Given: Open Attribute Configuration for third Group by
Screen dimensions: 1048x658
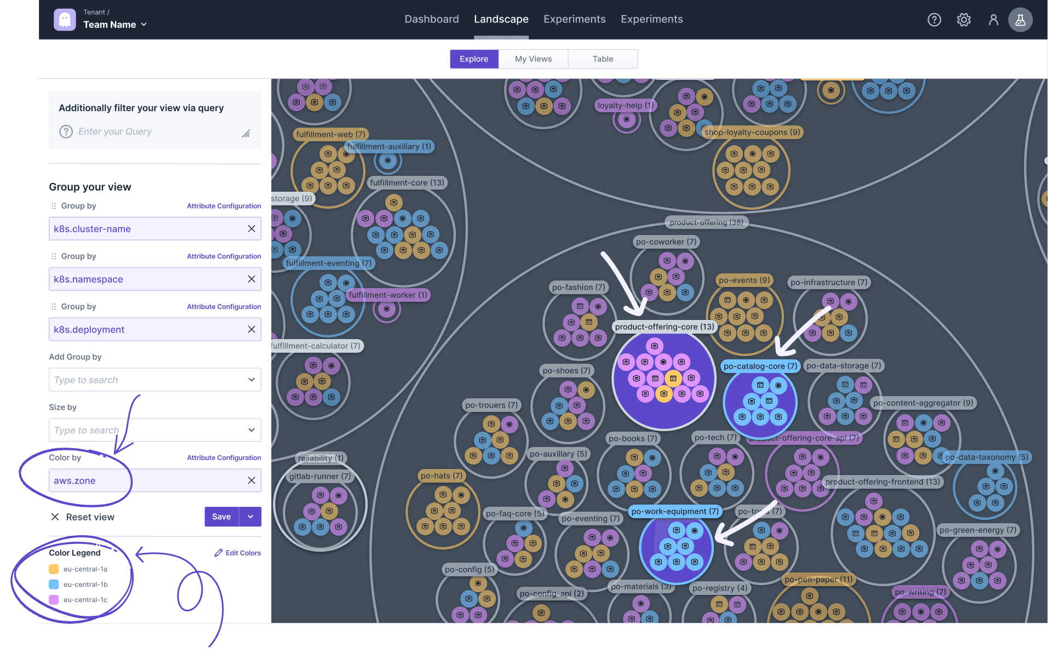Looking at the screenshot, I should pos(224,307).
